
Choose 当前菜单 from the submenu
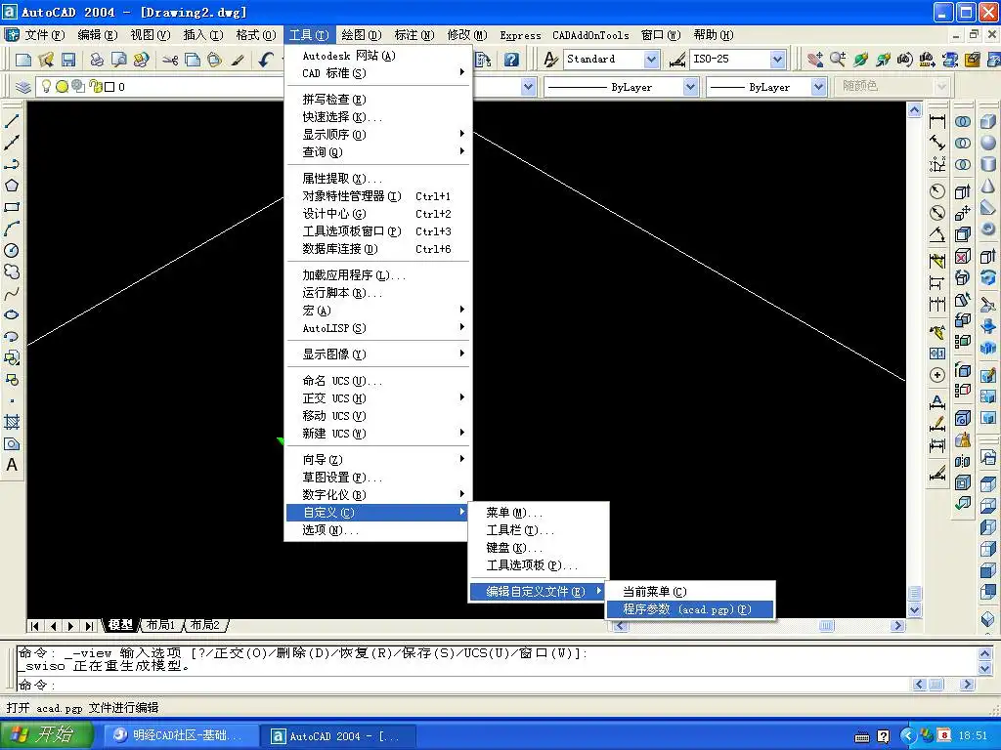(690, 592)
